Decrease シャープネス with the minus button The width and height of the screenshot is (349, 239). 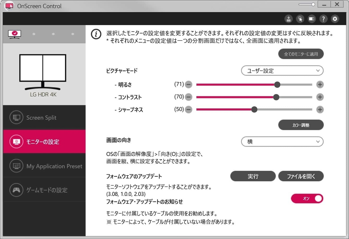(188, 110)
